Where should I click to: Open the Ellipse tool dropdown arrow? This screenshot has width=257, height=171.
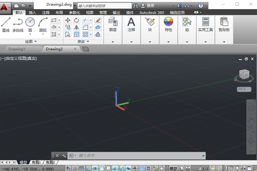(59, 27)
